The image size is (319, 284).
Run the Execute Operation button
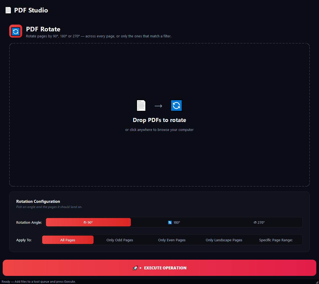click(x=159, y=268)
